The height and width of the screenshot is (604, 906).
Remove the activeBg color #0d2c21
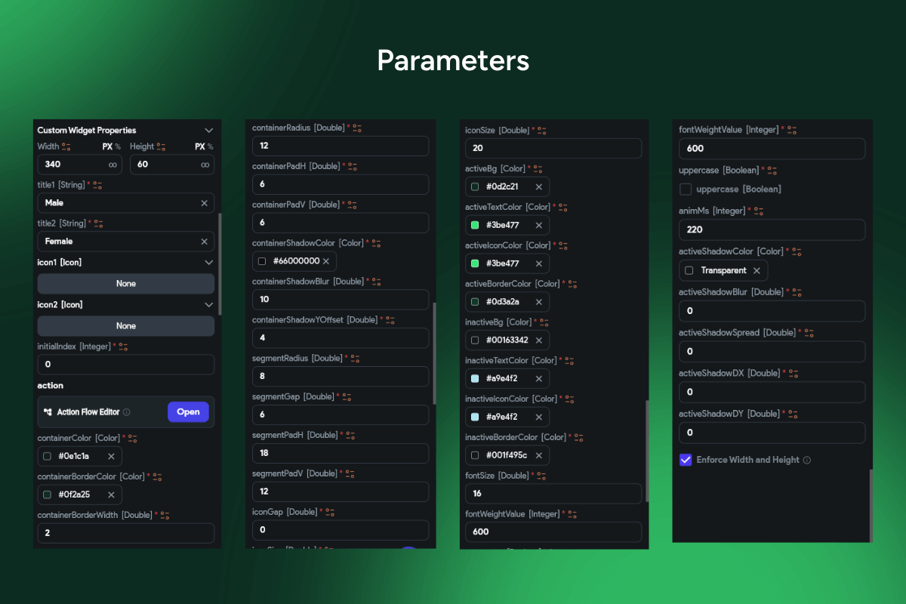click(538, 186)
